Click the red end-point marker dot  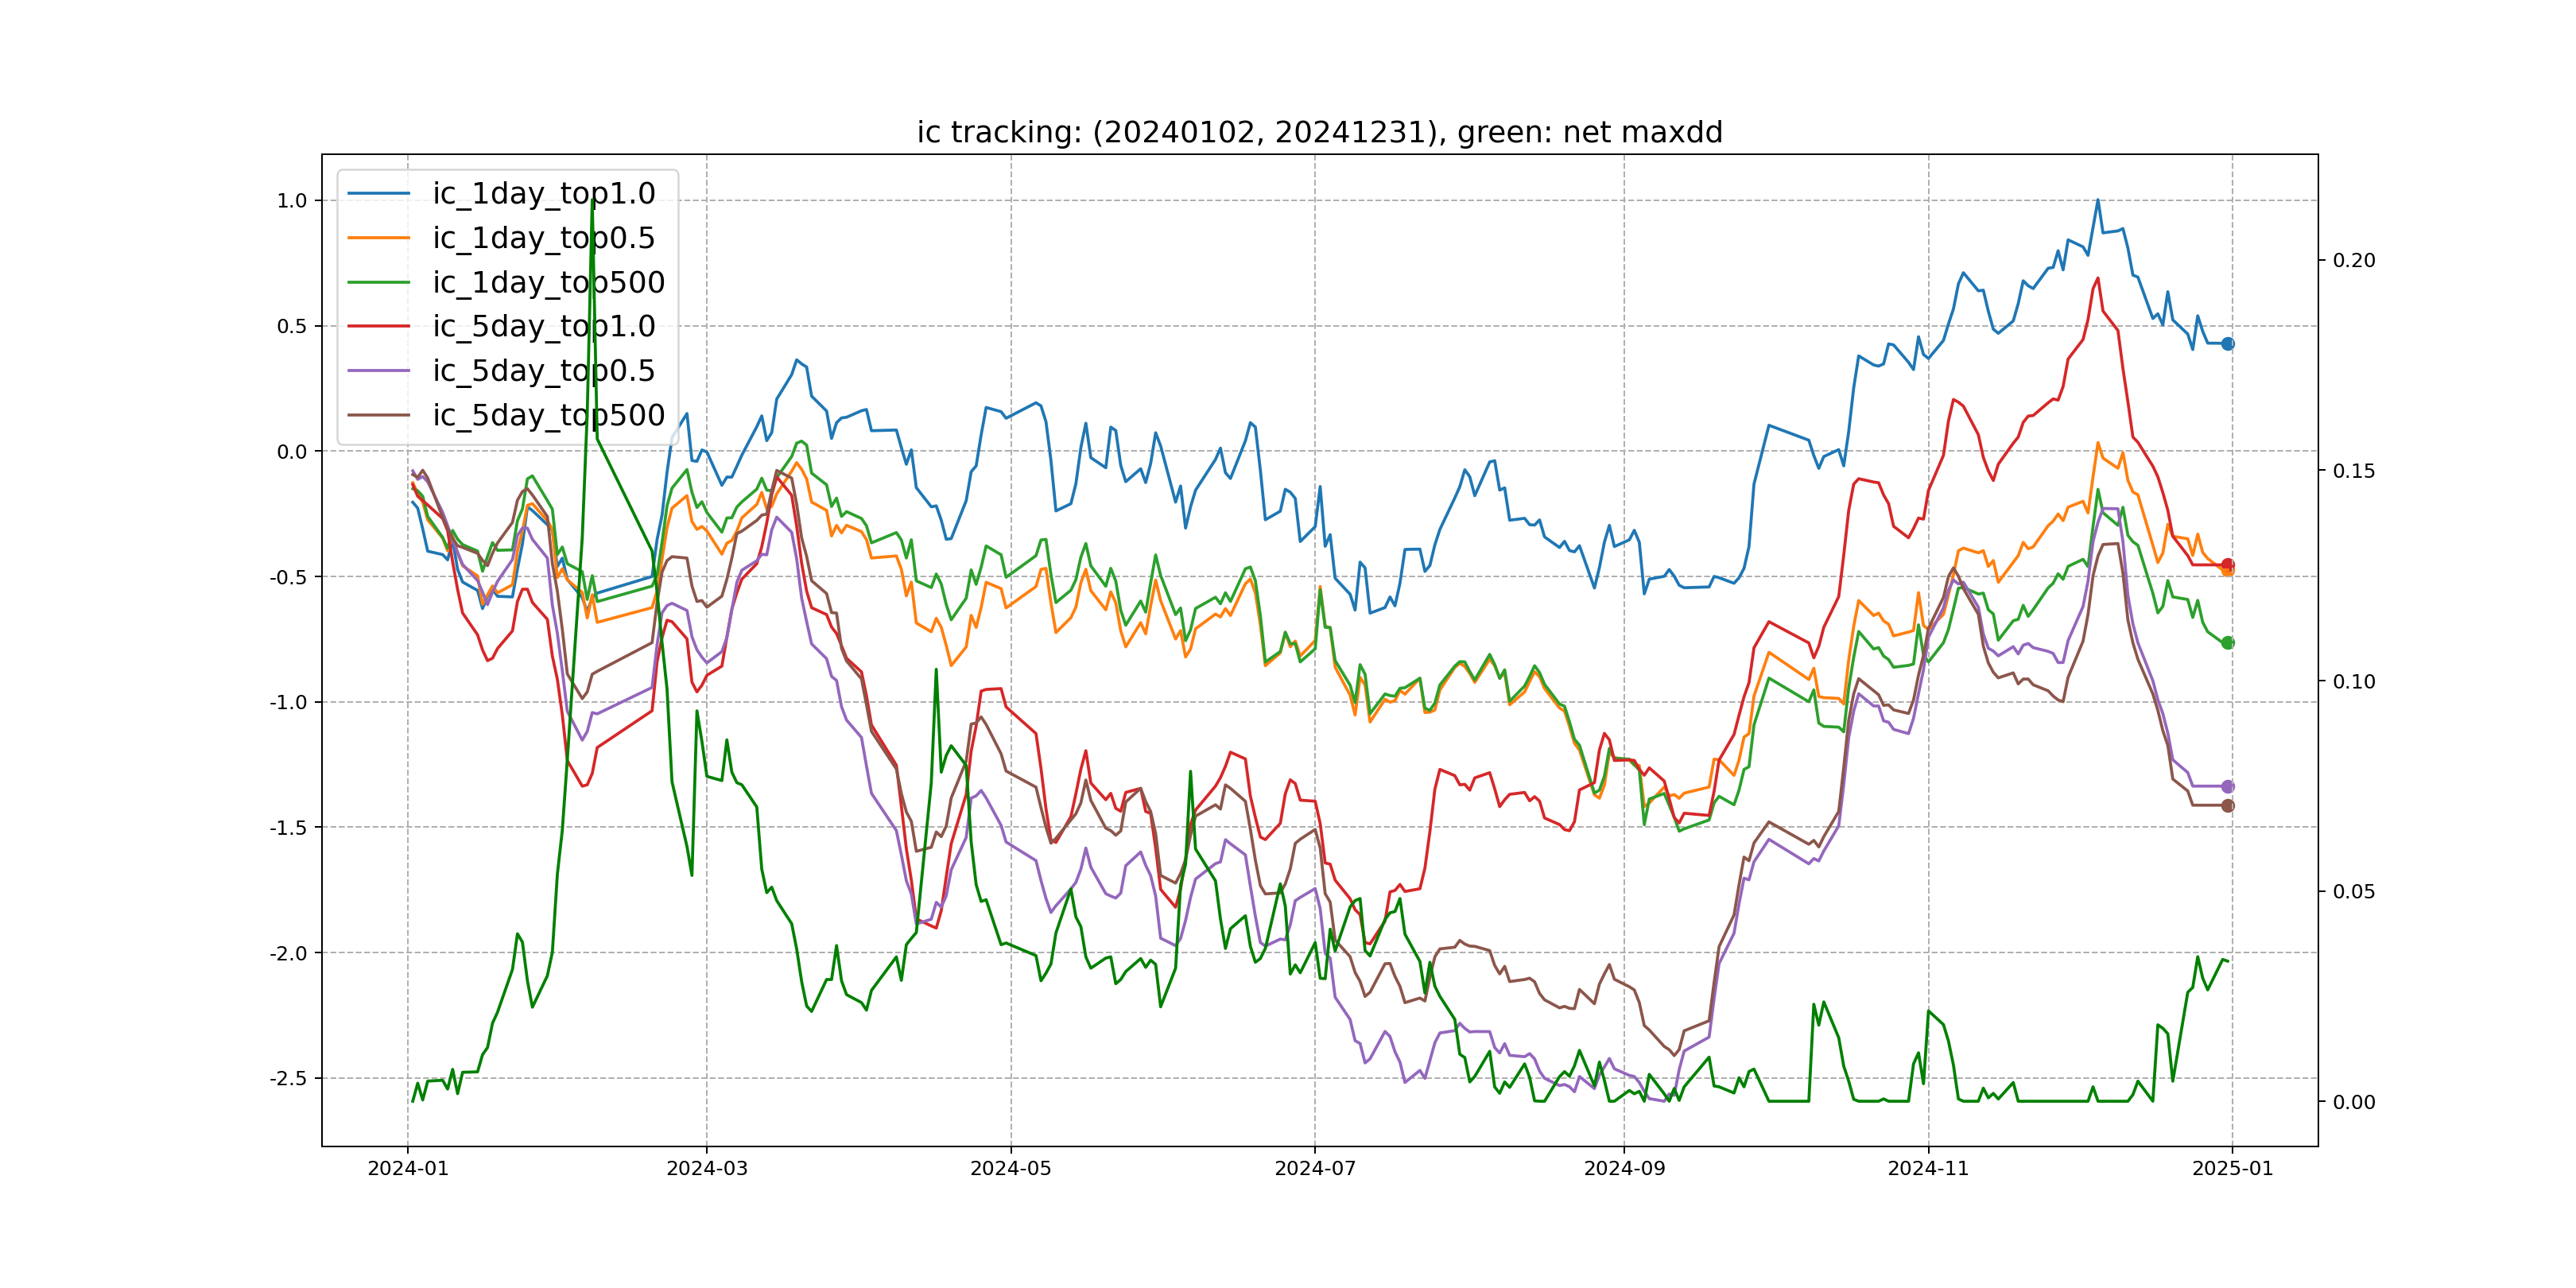pyautogui.click(x=2227, y=564)
